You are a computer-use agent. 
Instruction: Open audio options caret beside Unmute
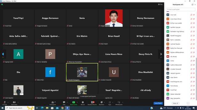(x=8, y=102)
